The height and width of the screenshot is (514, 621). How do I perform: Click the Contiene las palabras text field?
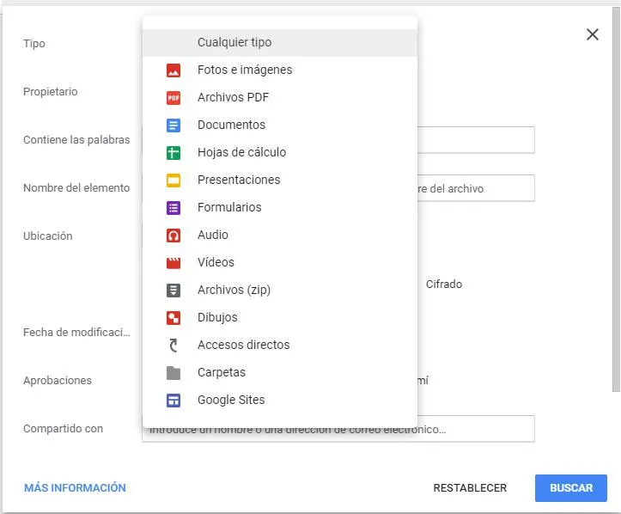click(x=476, y=139)
